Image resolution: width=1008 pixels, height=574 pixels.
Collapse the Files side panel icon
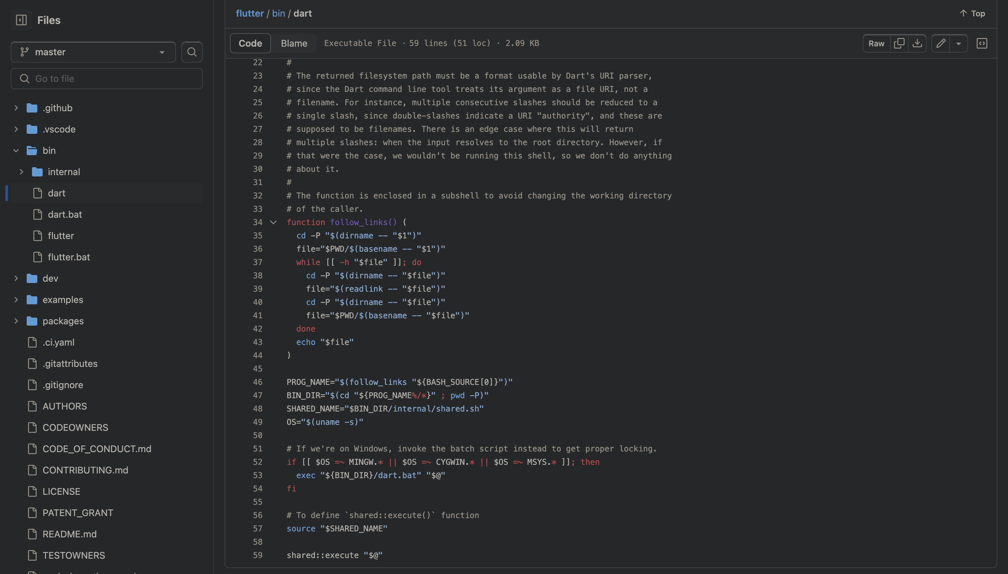21,20
